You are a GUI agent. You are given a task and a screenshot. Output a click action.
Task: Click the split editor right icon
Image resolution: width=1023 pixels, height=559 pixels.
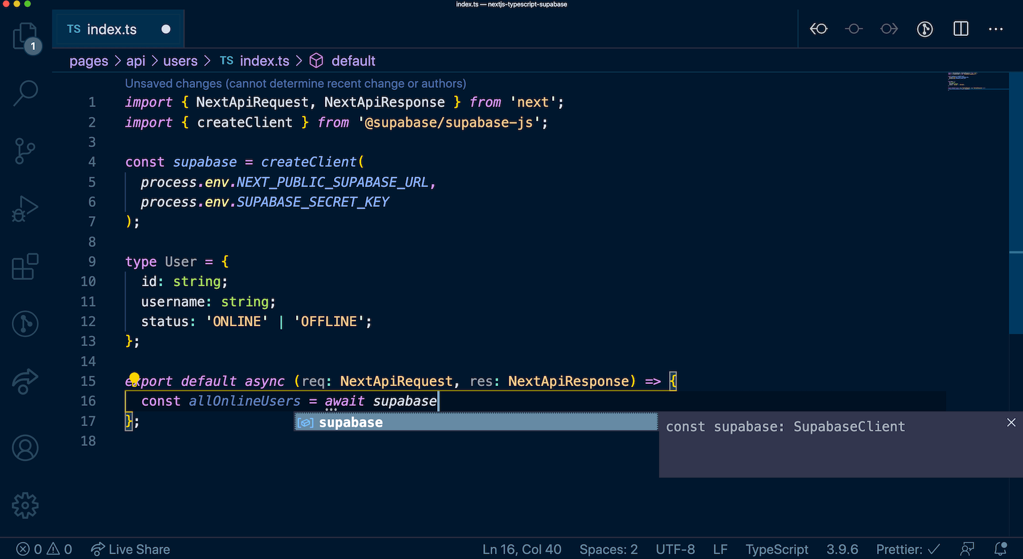click(960, 29)
